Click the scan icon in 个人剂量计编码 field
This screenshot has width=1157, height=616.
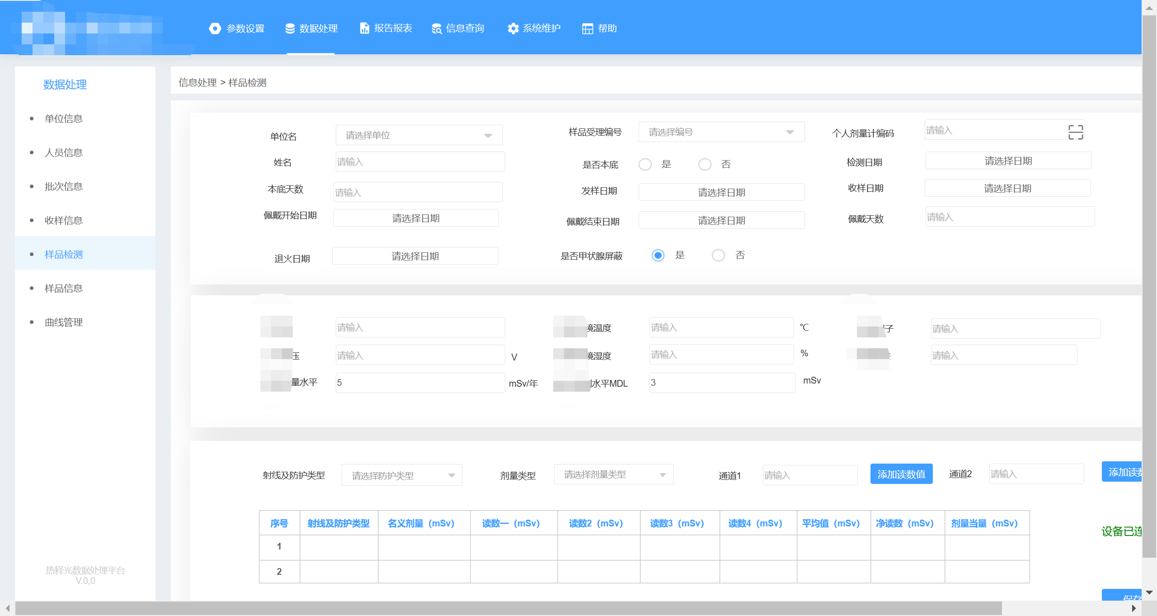click(1076, 132)
